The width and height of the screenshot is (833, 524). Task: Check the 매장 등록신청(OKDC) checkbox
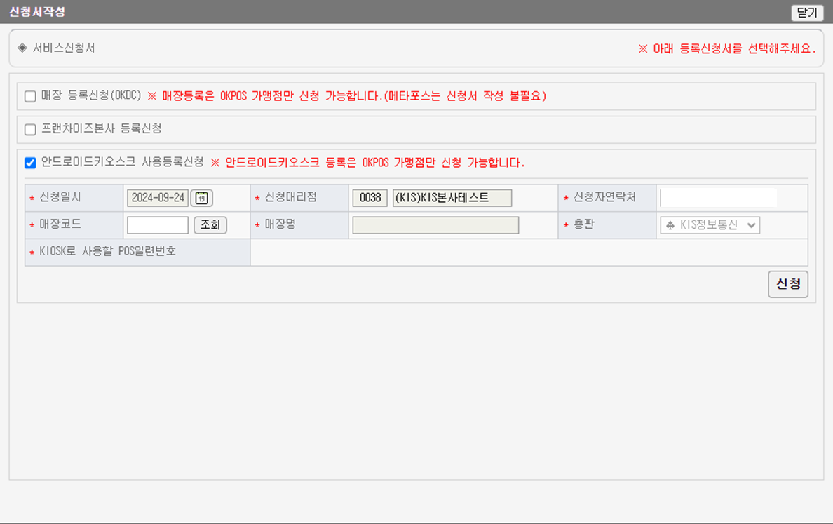tap(30, 96)
